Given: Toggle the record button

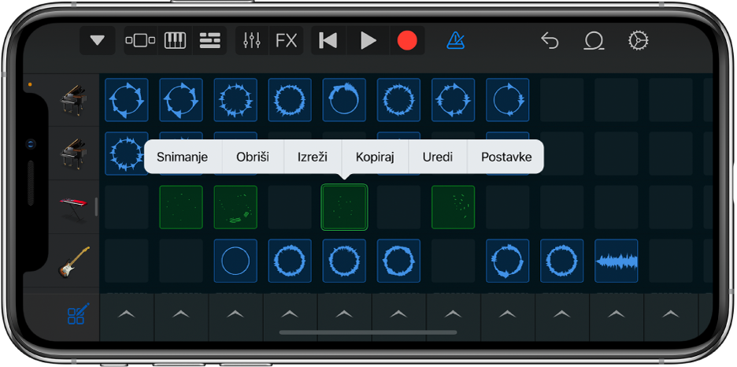Looking at the screenshot, I should (406, 41).
